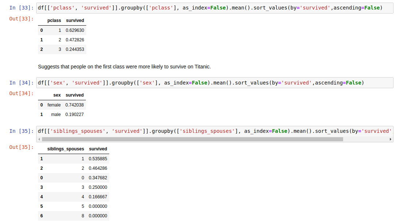Click the value 0.629630
The width and height of the screenshot is (395, 221).
(75, 30)
